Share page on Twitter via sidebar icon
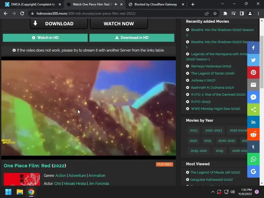Screen dimensions: 264x198 point(253,60)
